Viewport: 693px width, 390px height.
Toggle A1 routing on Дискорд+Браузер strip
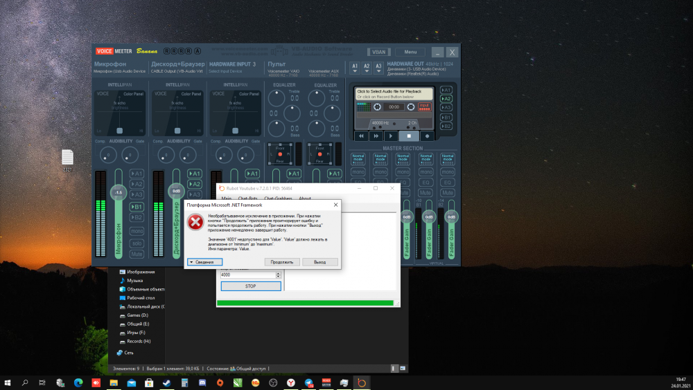pyautogui.click(x=195, y=174)
